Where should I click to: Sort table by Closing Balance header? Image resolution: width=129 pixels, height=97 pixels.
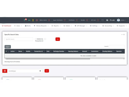pos(108,51)
